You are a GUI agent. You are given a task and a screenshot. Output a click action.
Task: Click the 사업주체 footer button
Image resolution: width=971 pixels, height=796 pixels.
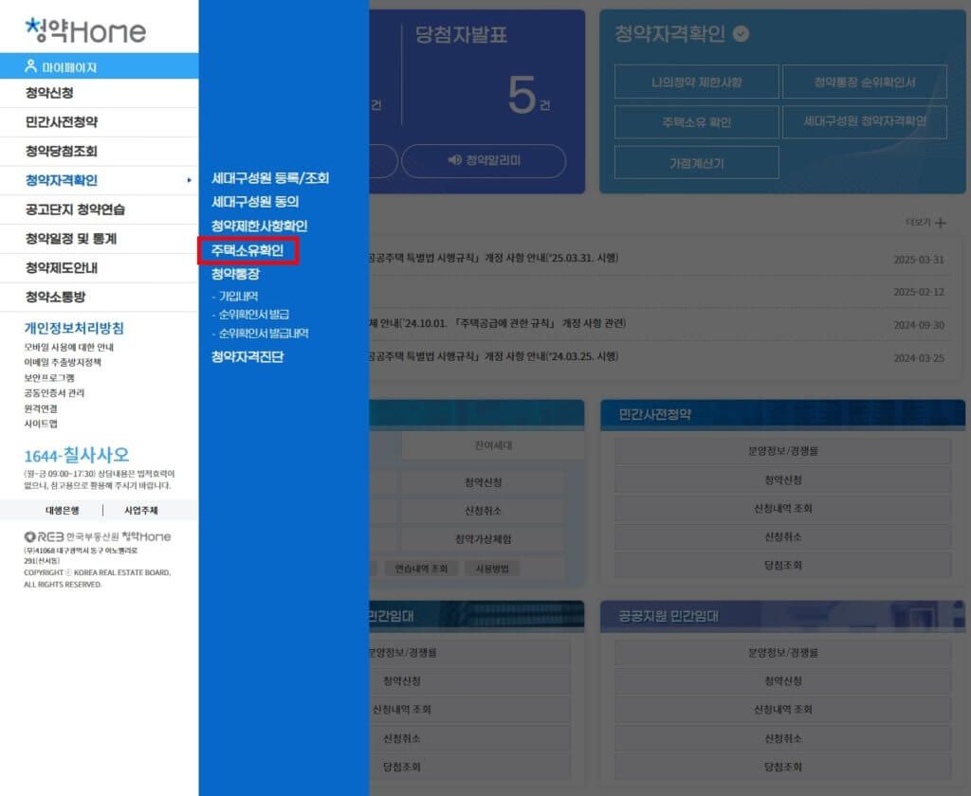pos(141,511)
